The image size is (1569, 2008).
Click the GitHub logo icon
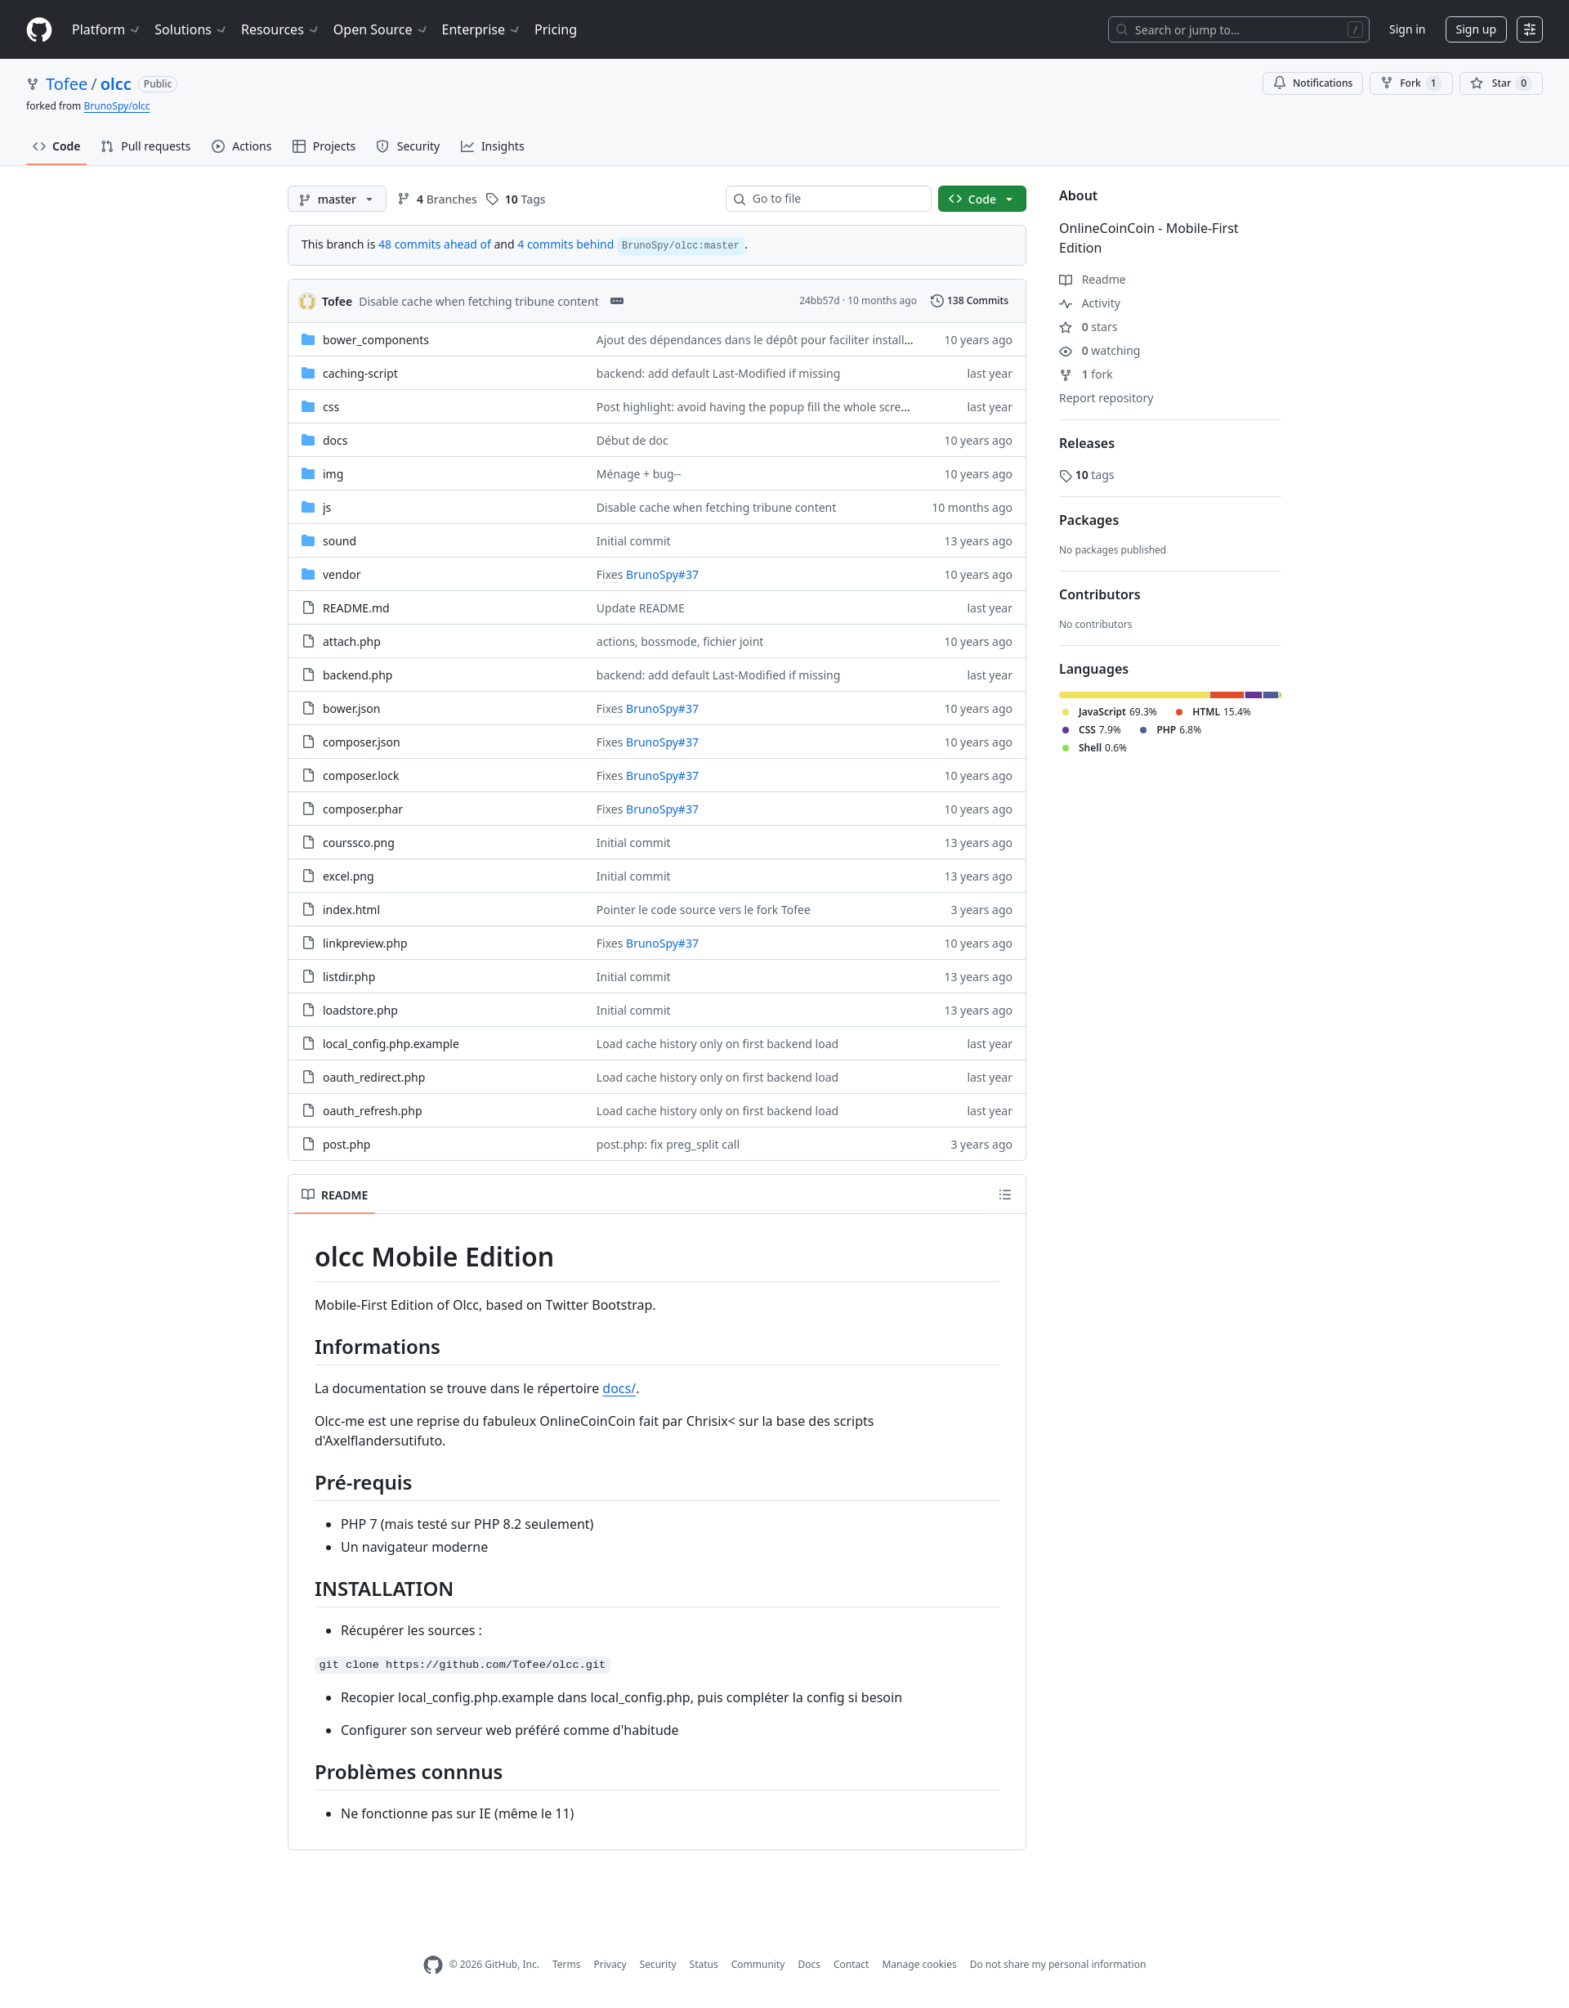pos(38,29)
